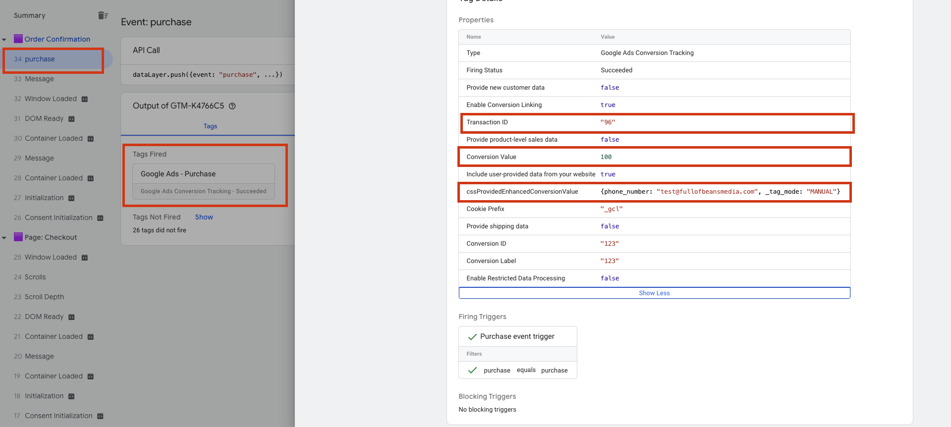Click the code icon next to 27 Initialization

[71, 198]
